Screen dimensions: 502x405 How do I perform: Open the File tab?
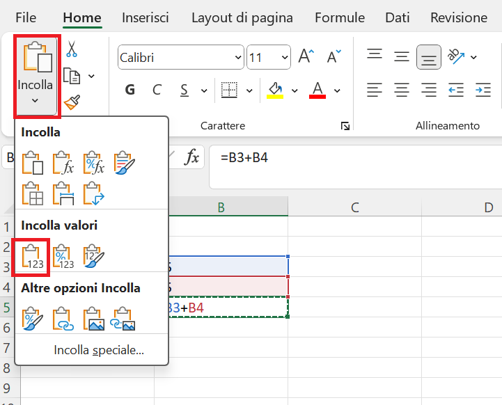(26, 17)
